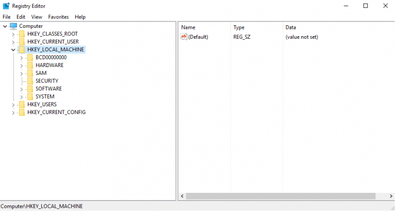396x212 pixels.
Task: Expand the HKEY_CURRENT_USER key
Action: (x=13, y=42)
